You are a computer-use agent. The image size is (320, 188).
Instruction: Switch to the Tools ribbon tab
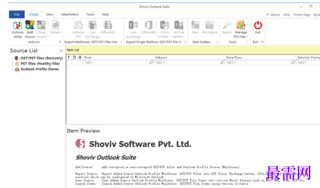[x=90, y=14]
